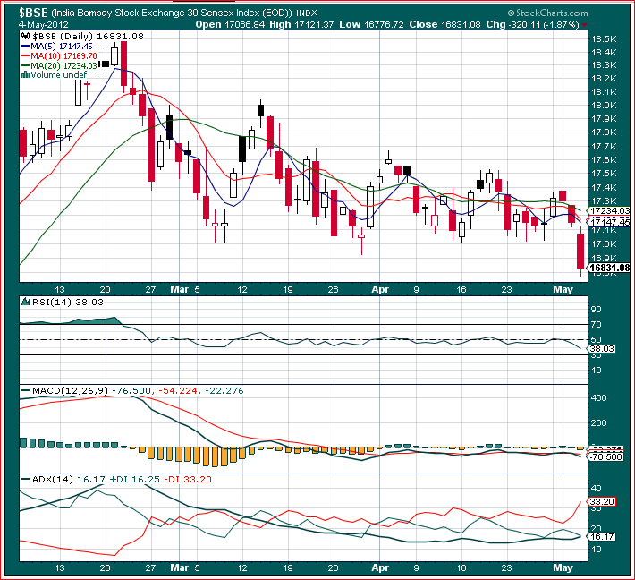This screenshot has width=635, height=580.
Task: Click the RSI 10 scale label
Action: (597, 370)
